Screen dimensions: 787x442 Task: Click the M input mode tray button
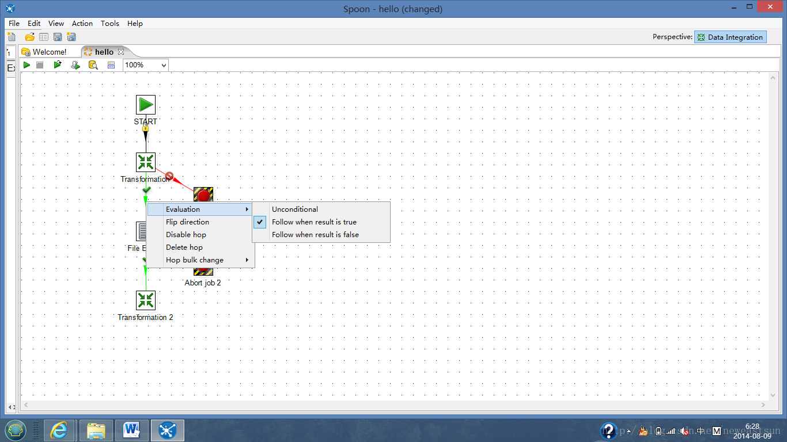tap(717, 431)
